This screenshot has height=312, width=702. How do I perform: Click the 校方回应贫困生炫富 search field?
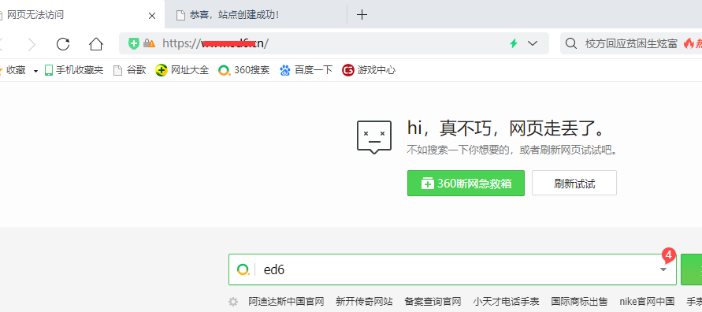pyautogui.click(x=631, y=43)
